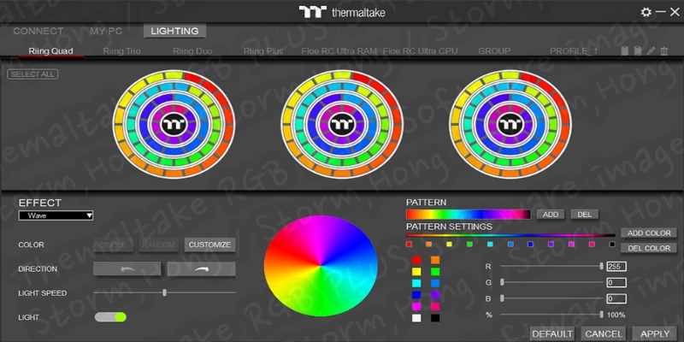Click DEL next to the pattern bar
This screenshot has height=342, width=684.
coord(585,215)
